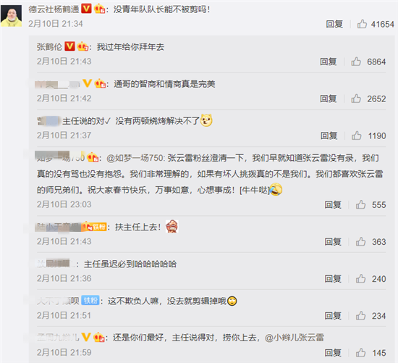Reply to the comment posted at 23:03
Image resolution: width=398 pixels, height=363 pixels.
[333, 204]
